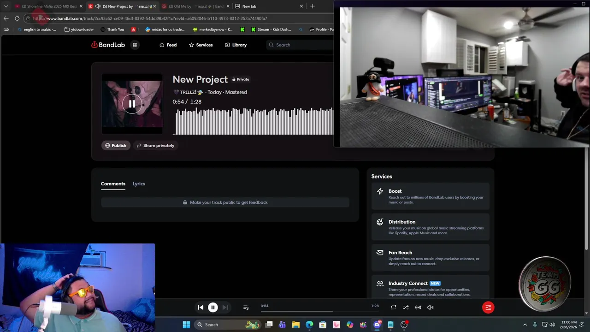Reload the BandLab page
The height and width of the screenshot is (332, 590).
coord(17,18)
